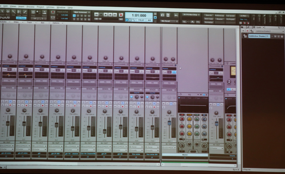Open the Process menu
The image size is (285, 174).
tap(30, 7)
